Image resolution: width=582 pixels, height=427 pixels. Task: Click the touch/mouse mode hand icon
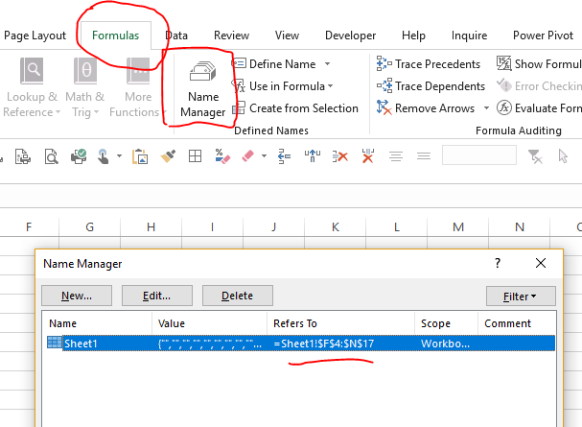pyautogui.click(x=104, y=156)
